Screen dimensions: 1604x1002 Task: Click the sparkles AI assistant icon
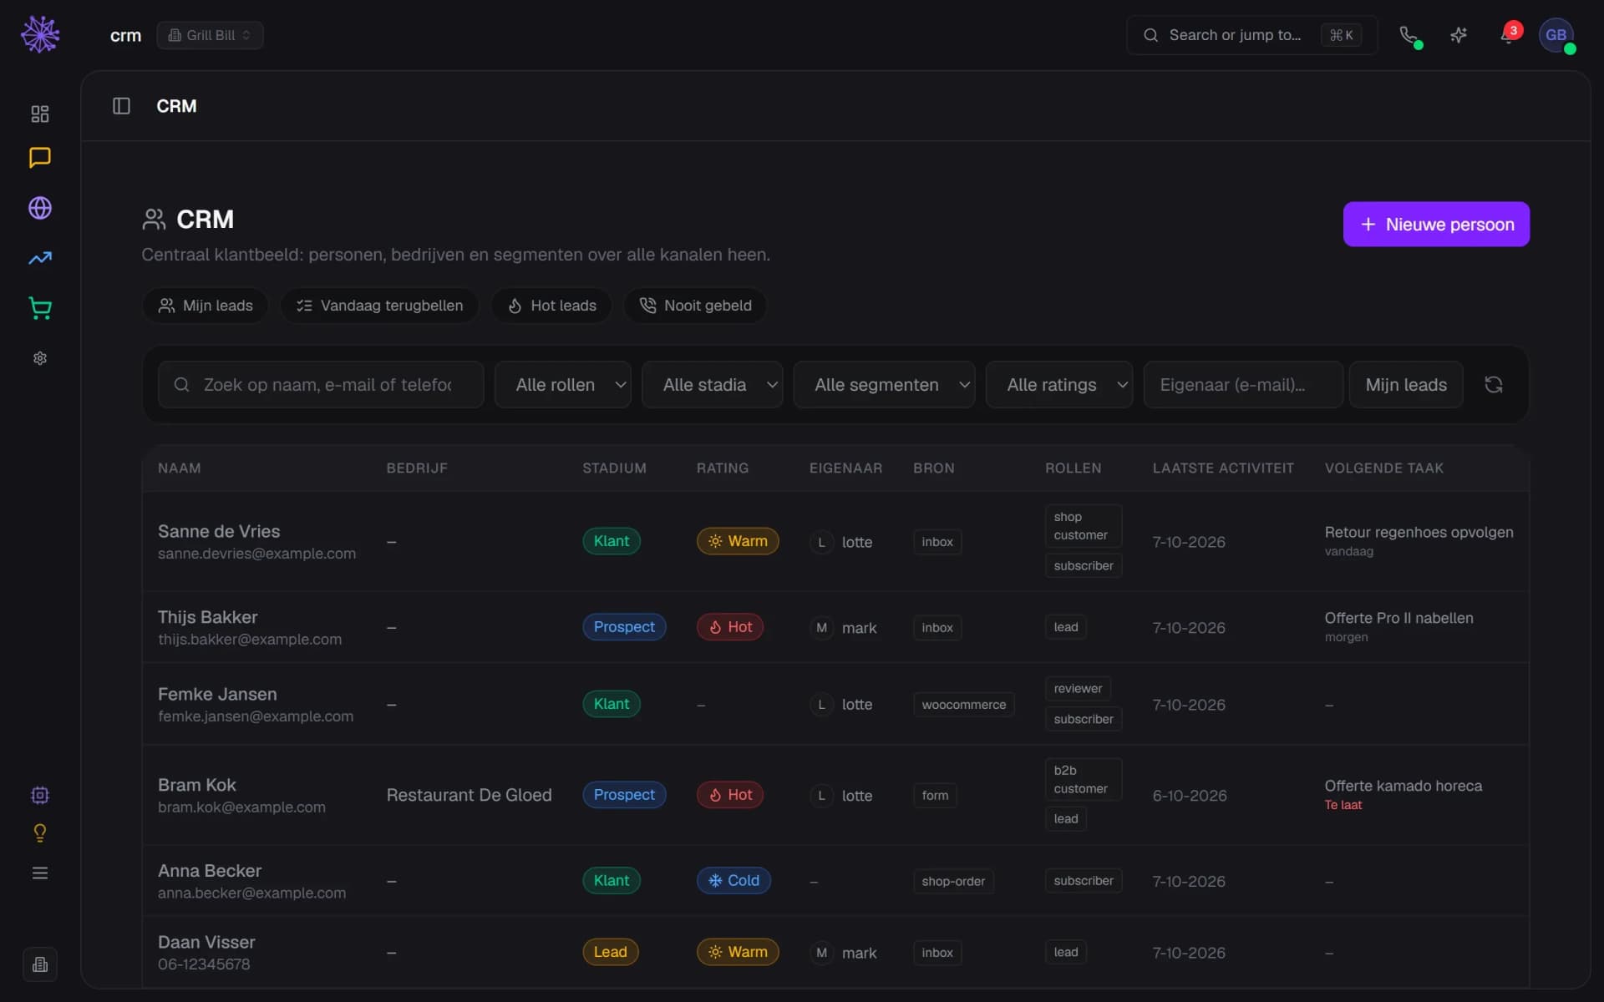1459,35
